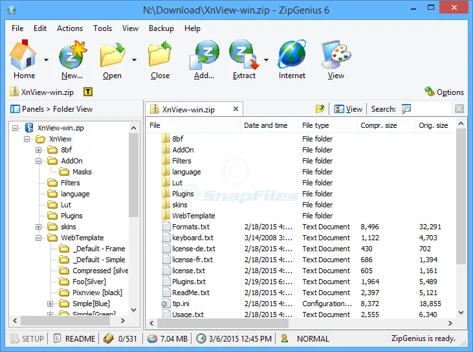Image resolution: width=473 pixels, height=352 pixels.
Task: Click the file list vertical scrollbar thumb
Action: 461,197
